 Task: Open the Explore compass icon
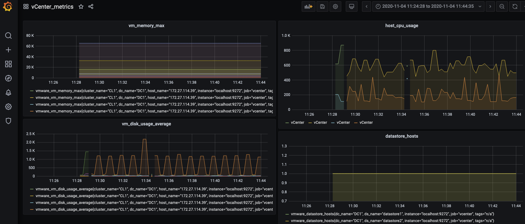(x=8, y=78)
